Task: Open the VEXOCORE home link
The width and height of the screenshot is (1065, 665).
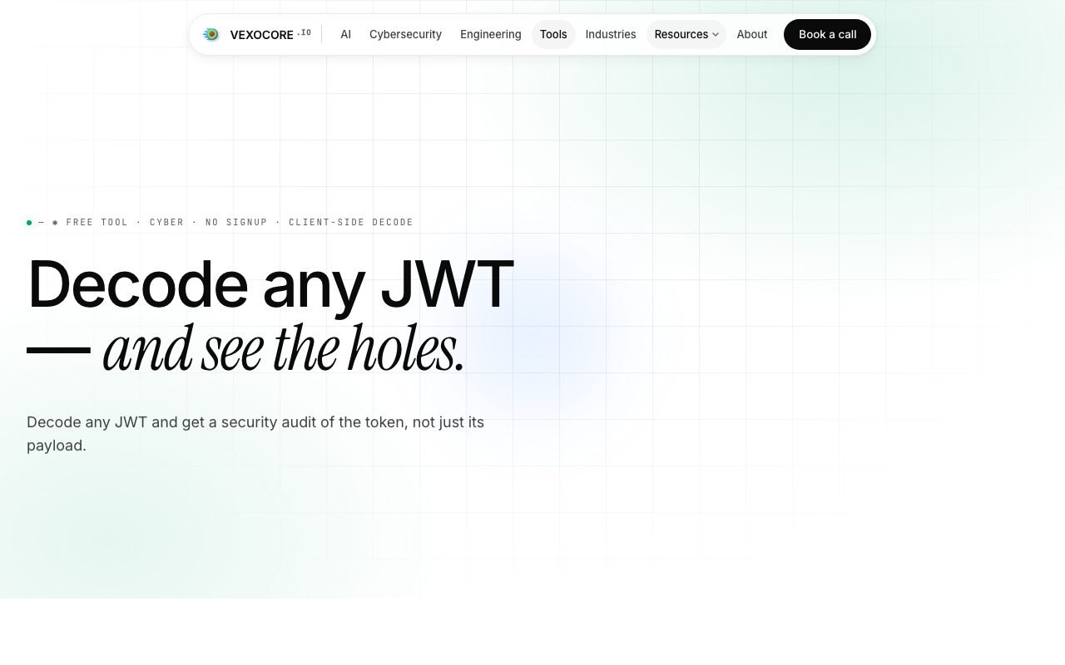Action: [256, 34]
